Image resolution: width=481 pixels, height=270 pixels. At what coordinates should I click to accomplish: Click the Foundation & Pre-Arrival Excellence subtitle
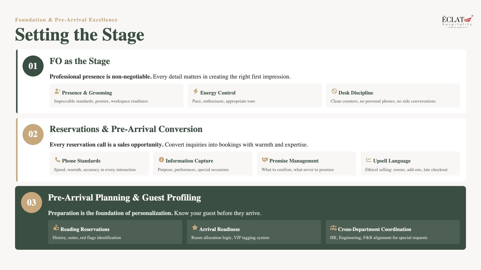[x=66, y=20]
